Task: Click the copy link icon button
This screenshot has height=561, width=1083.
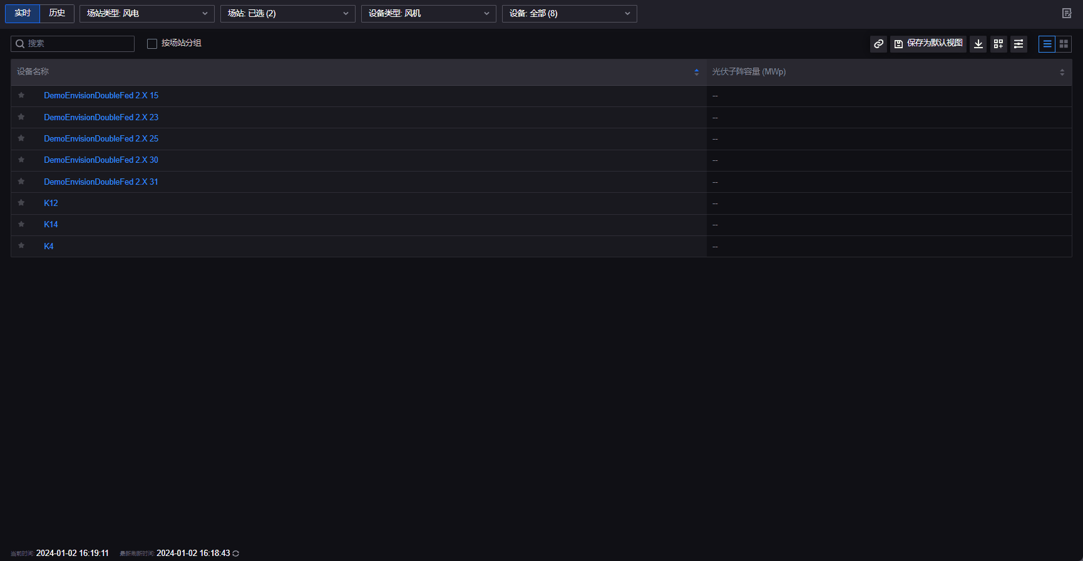Action: point(878,44)
